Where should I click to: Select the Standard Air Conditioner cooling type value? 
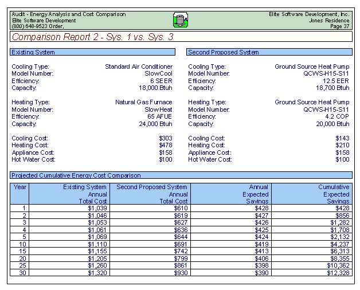[x=139, y=66]
